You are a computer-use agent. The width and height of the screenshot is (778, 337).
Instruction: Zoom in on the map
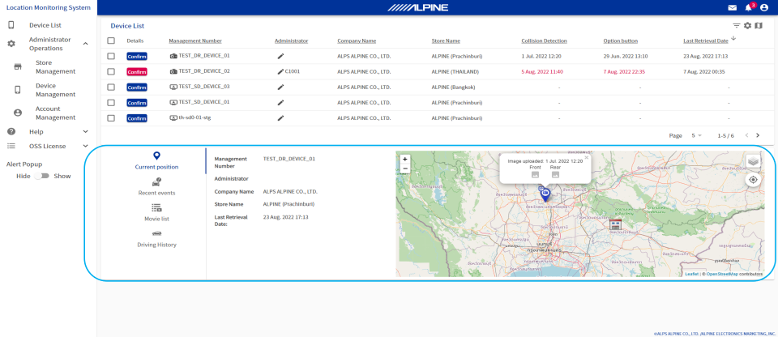click(x=405, y=160)
